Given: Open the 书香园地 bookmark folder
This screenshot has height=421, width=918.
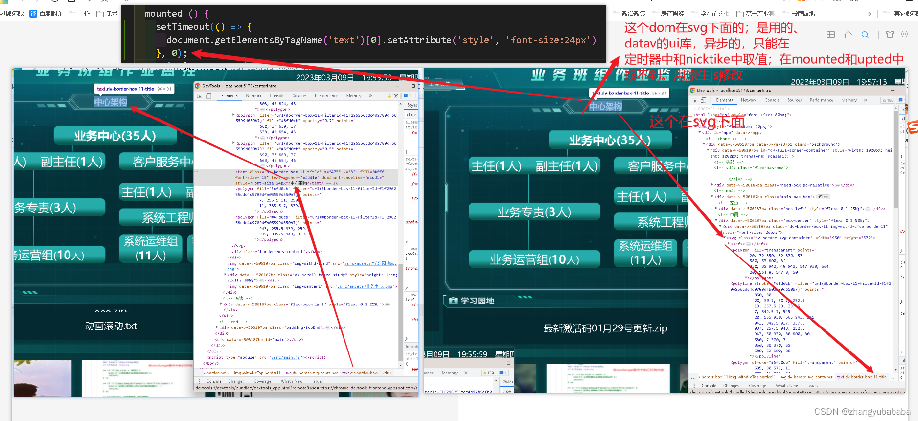Looking at the screenshot, I should (x=799, y=14).
